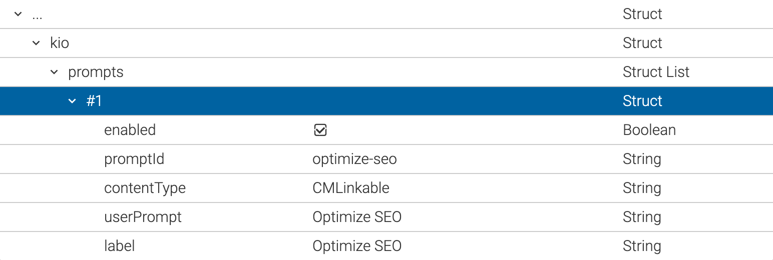
Task: Select the prompts tree row
Action: pyautogui.click(x=96, y=72)
